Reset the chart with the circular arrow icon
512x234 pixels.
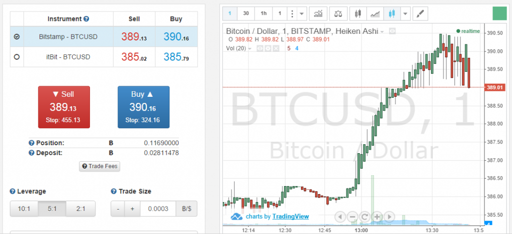[364, 217]
